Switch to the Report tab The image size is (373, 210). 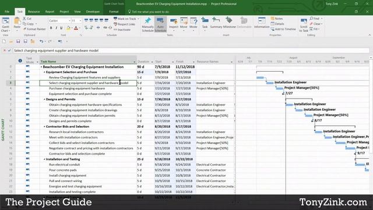pyautogui.click(x=50, y=12)
